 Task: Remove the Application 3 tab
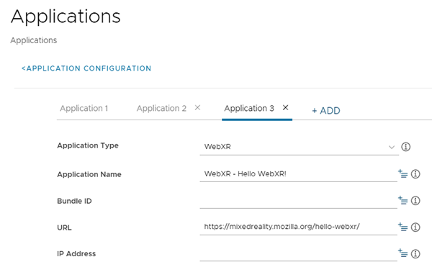point(285,108)
